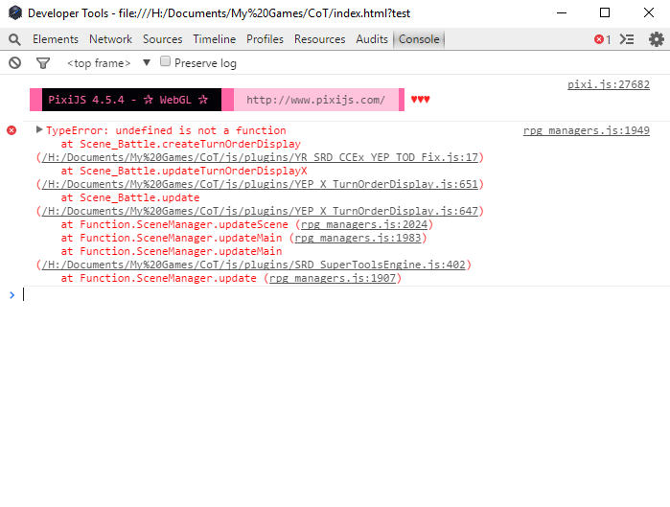Open the Sources tab
670x507 pixels.
point(162,39)
